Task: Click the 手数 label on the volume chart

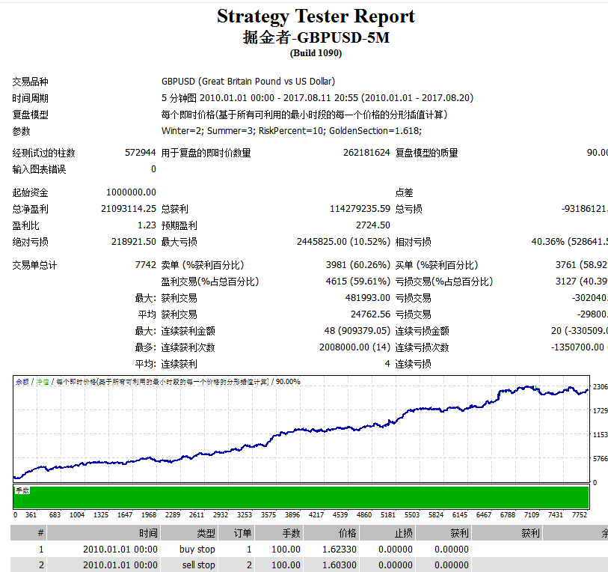Action: [x=22, y=490]
